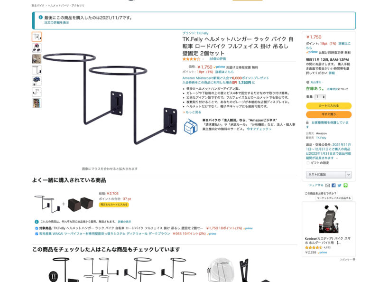The width and height of the screenshot is (370, 282).
Task: Open the star rating popover arrow
Action: (203, 59)
